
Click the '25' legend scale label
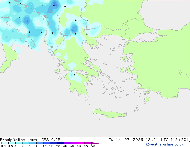[58, 146]
